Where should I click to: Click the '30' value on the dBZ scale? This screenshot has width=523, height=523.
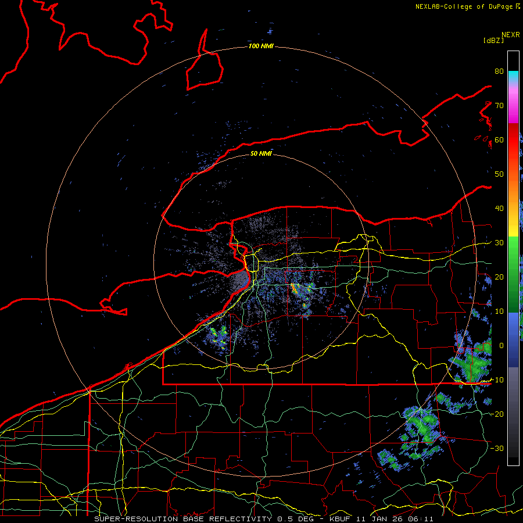(499, 242)
